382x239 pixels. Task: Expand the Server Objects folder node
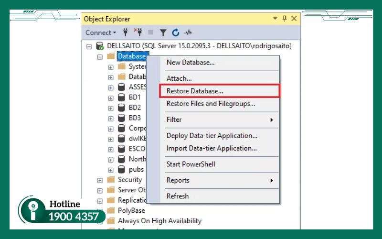[x=100, y=190]
